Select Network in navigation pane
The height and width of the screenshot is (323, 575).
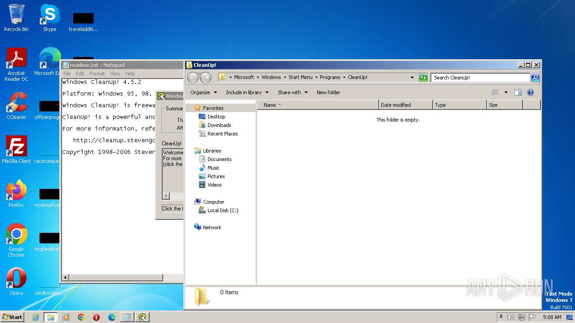coord(212,227)
